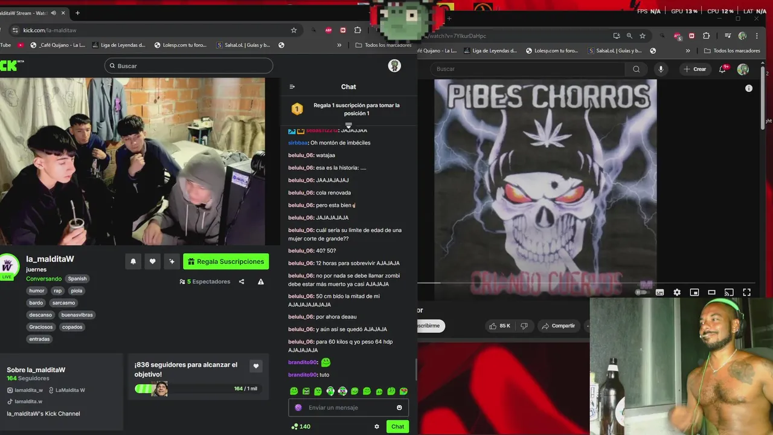Click the Kick address bar URL
The image size is (773, 435).
(x=50, y=30)
